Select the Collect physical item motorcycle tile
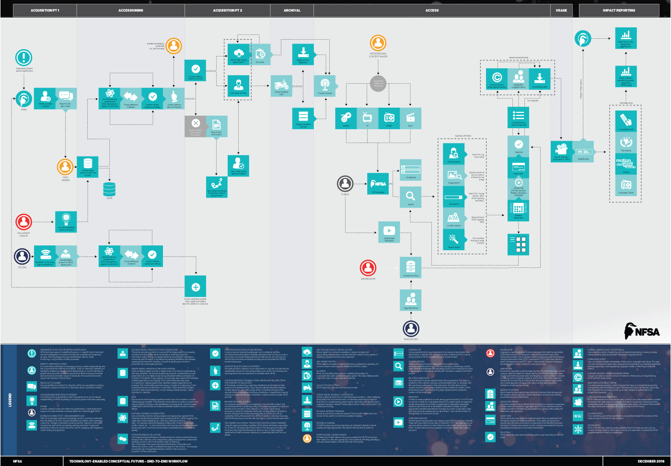This screenshot has height=466, width=671. 281,86
